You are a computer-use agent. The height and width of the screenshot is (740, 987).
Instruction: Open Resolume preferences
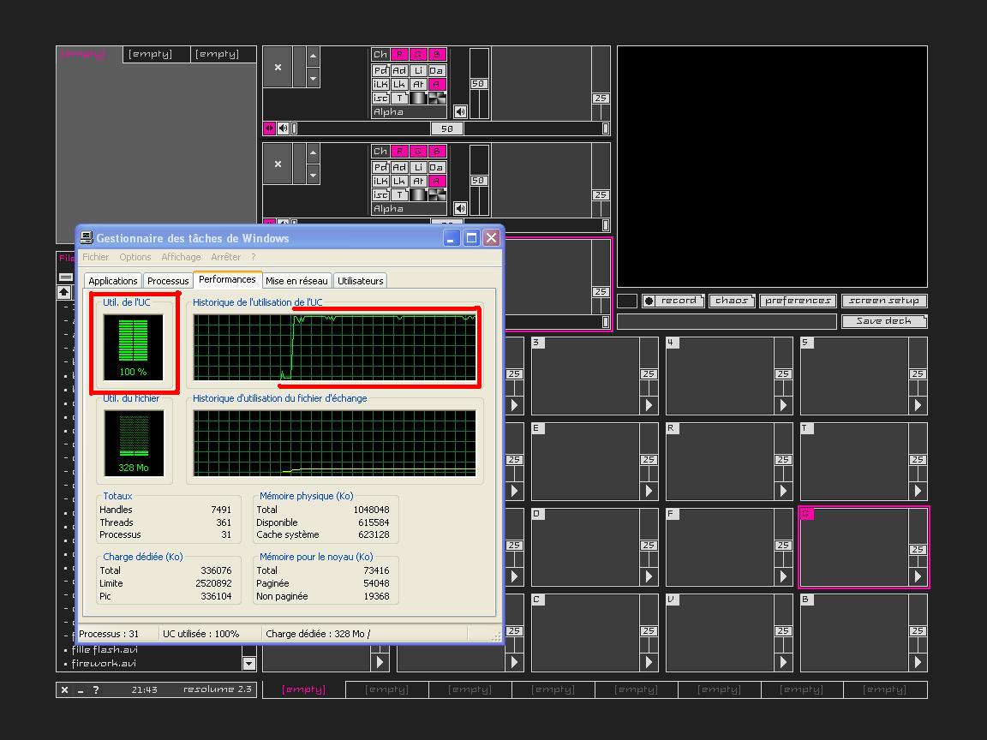pyautogui.click(x=798, y=301)
